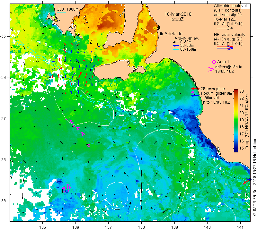The width and height of the screenshot is (257, 231).
Task: Click the 'Adelaide' label
Action: [x=173, y=34]
